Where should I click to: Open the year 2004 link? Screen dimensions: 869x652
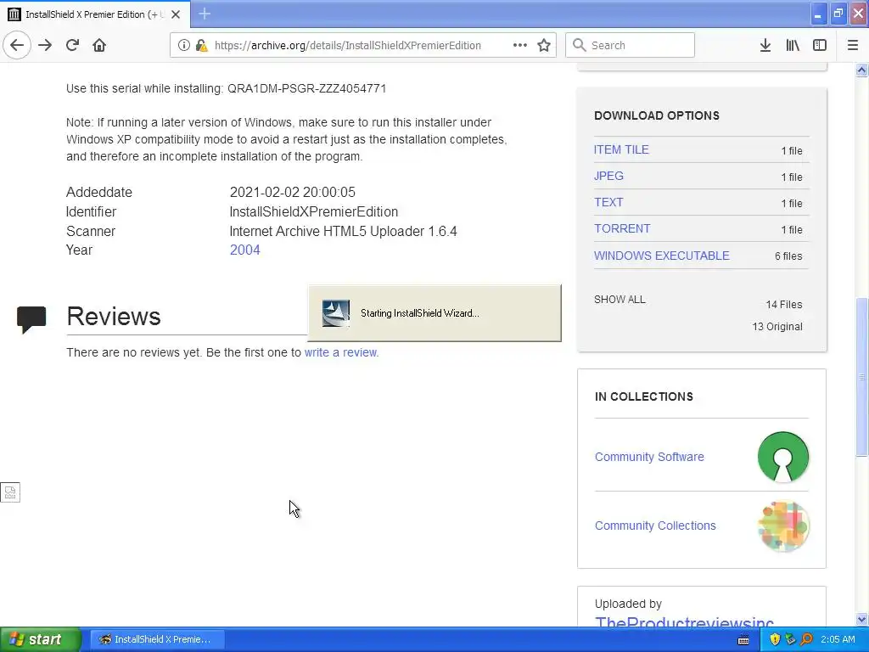pyautogui.click(x=245, y=250)
